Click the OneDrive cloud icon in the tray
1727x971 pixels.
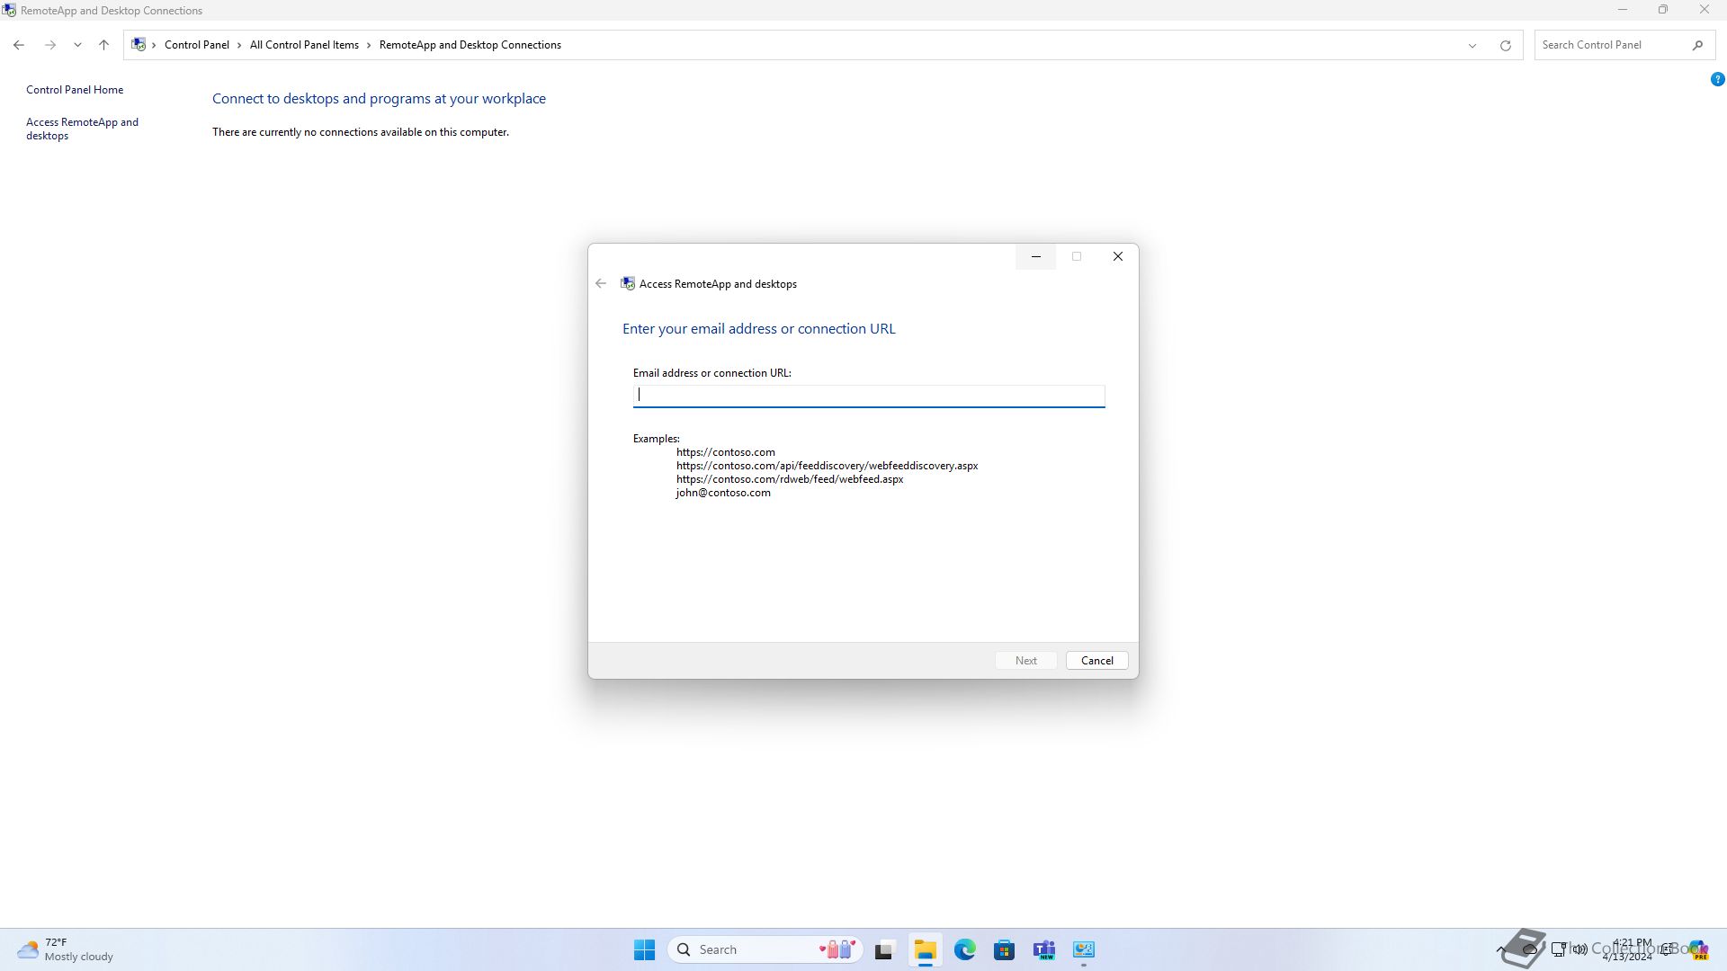tap(1529, 949)
